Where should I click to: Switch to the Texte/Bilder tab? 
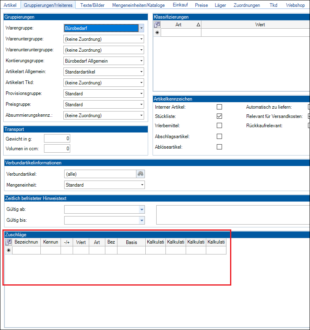92,5
